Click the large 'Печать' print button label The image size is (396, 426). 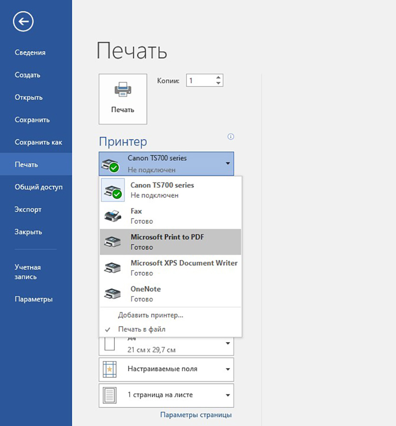(x=123, y=110)
